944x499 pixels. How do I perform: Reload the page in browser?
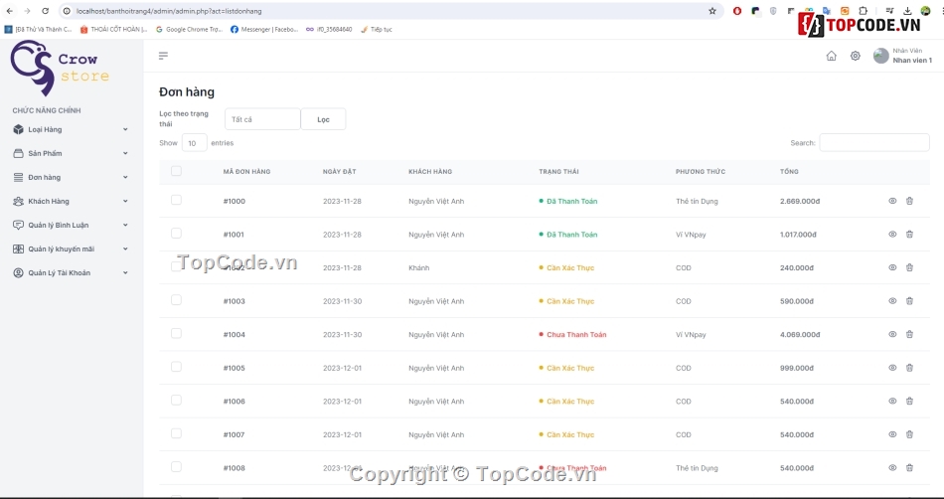click(45, 11)
